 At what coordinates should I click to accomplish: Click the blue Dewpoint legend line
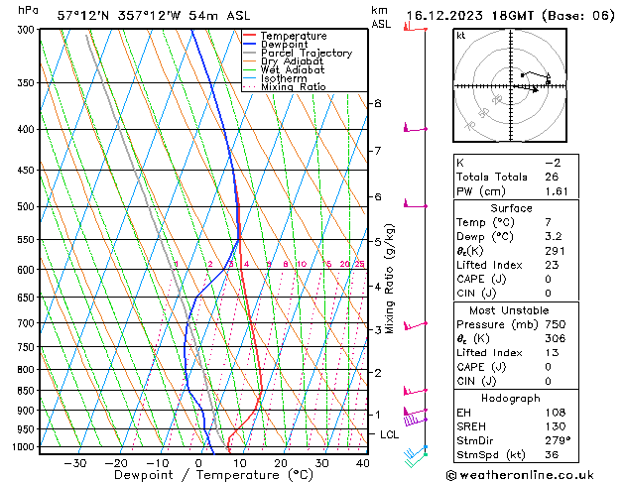249,44
